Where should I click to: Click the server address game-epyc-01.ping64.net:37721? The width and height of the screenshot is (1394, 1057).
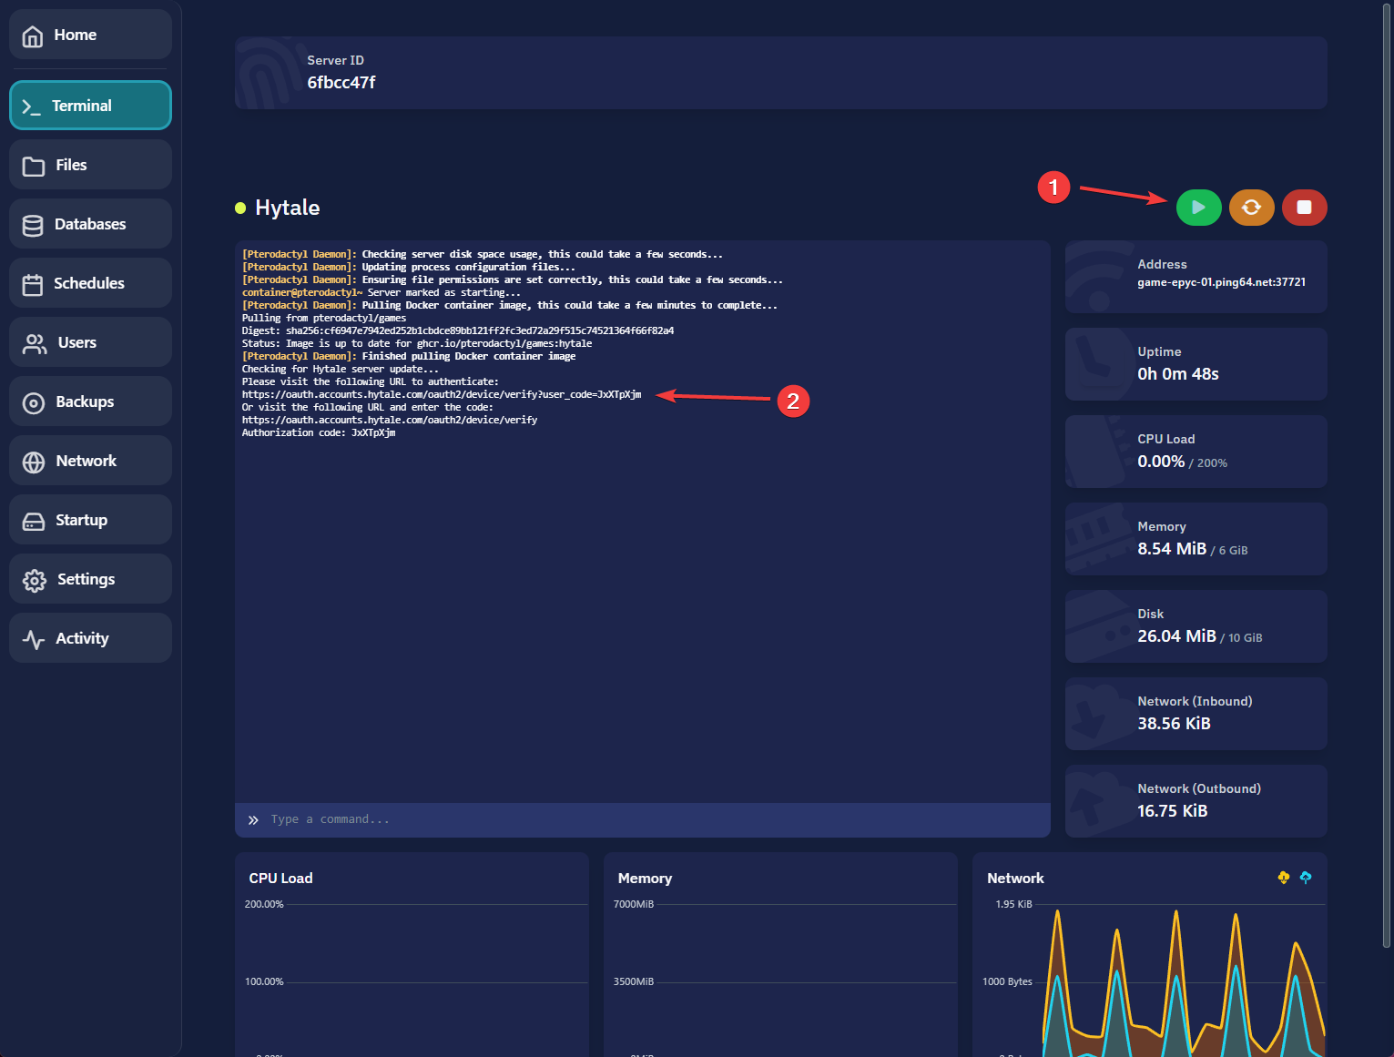tap(1221, 282)
